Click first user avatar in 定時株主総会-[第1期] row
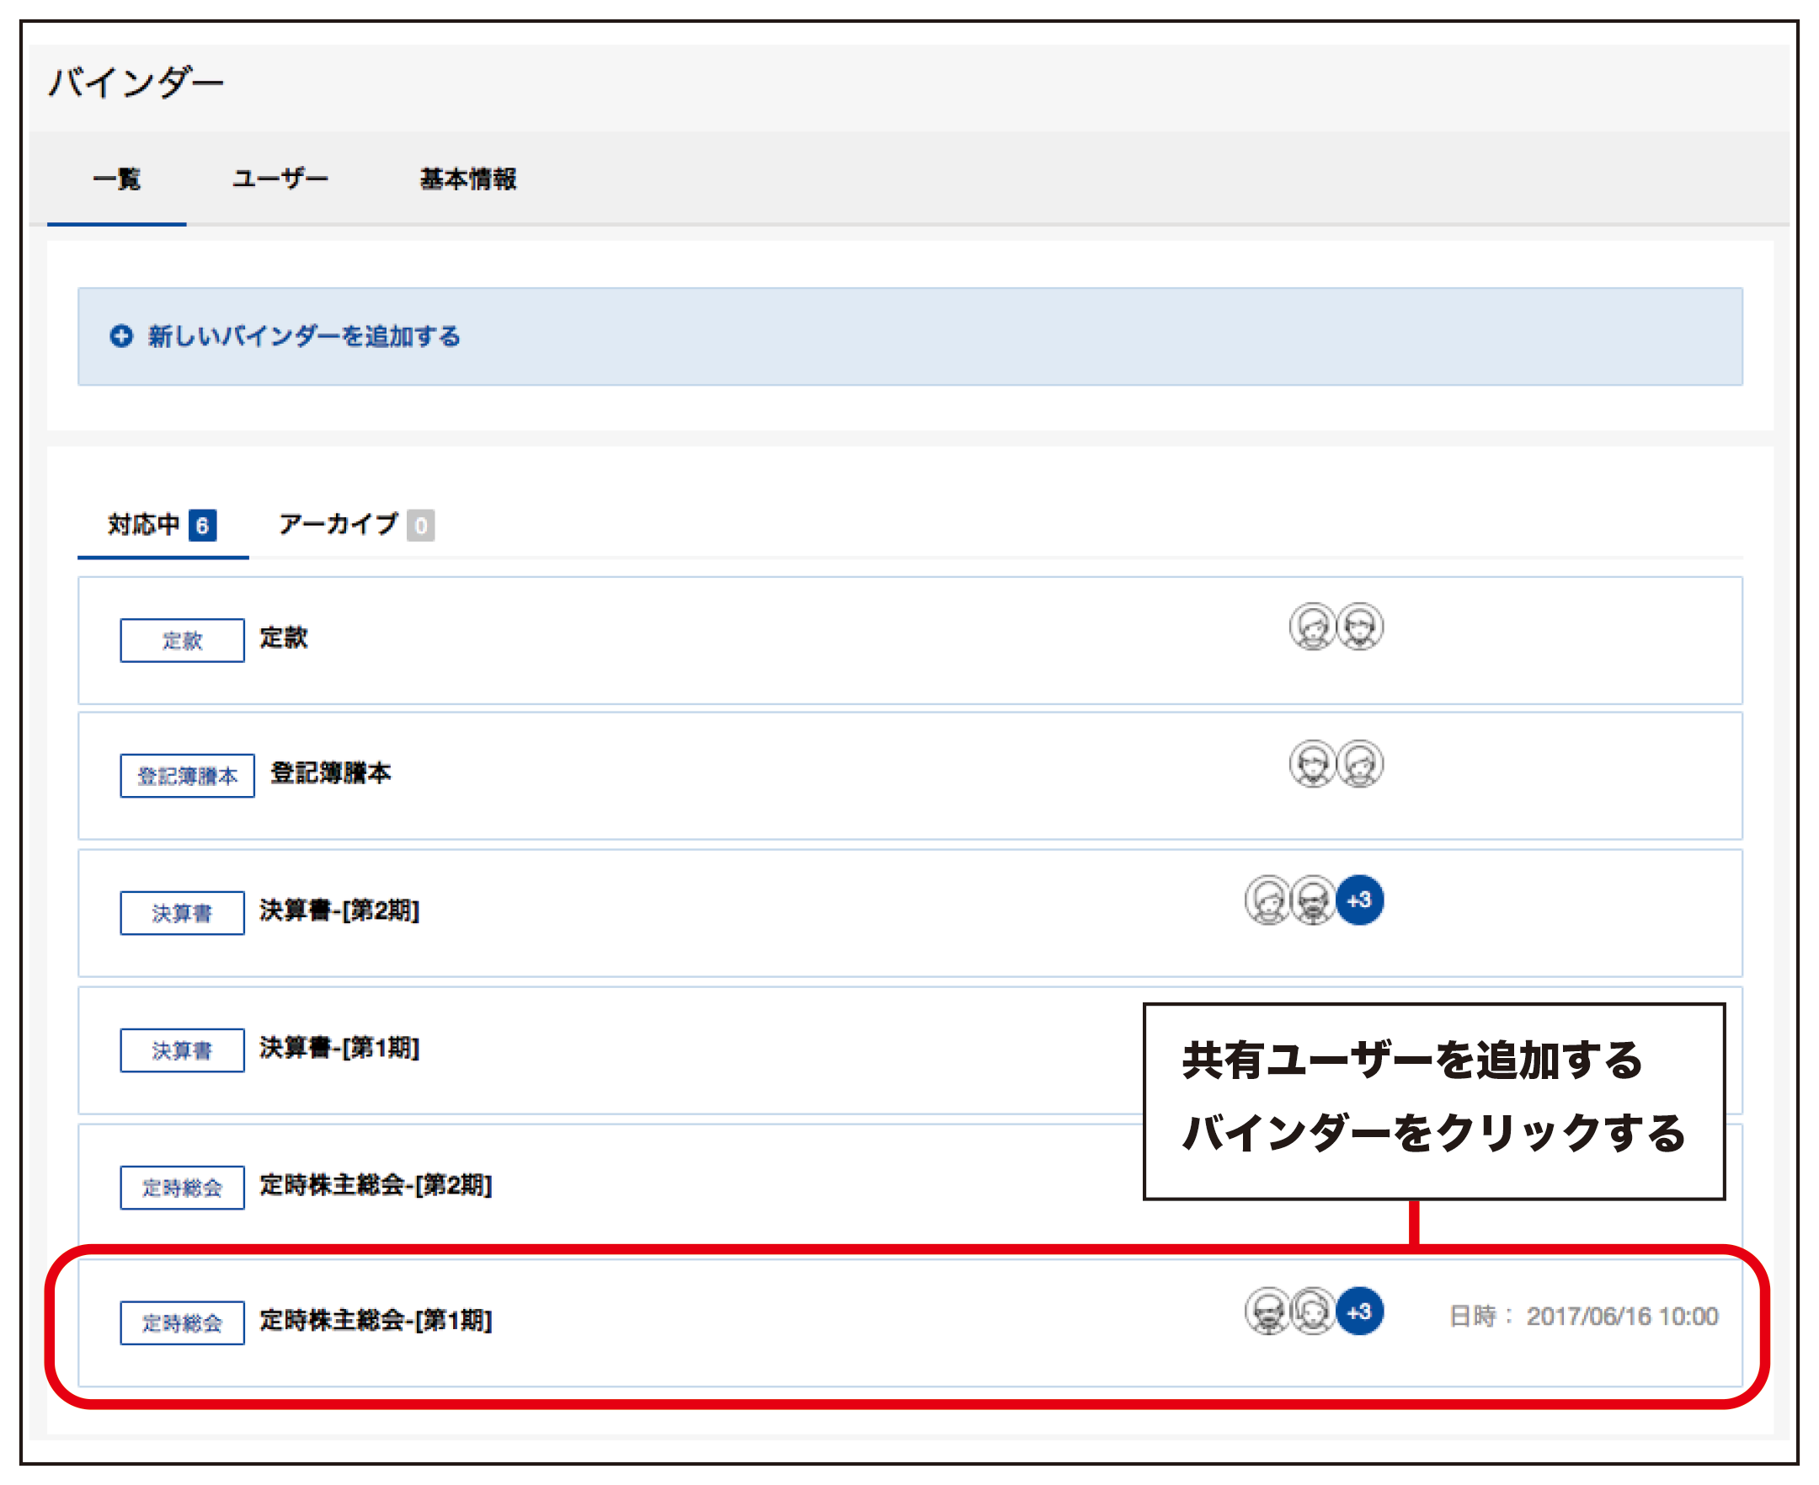 click(x=1267, y=1311)
